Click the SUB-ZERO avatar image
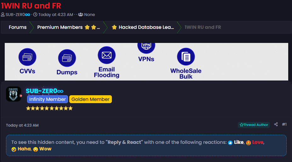The height and width of the screenshot is (162, 292). click(14, 94)
